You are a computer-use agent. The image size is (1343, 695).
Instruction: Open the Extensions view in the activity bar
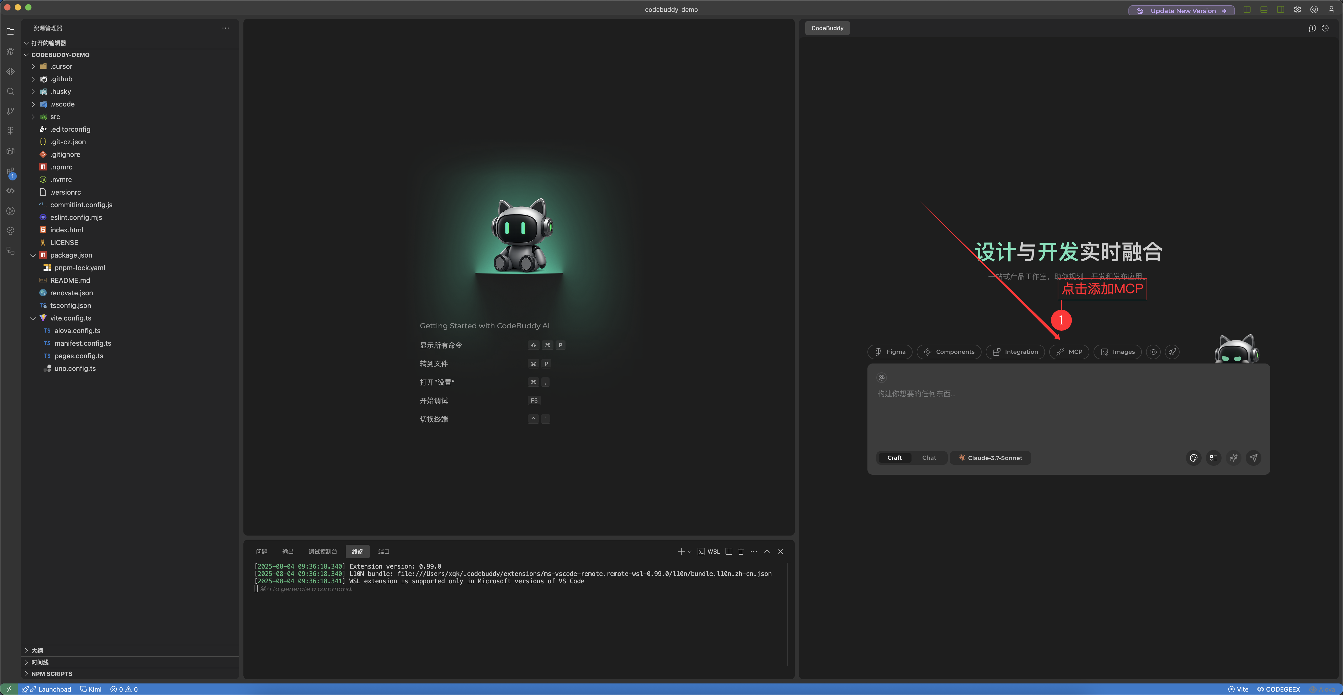10,171
